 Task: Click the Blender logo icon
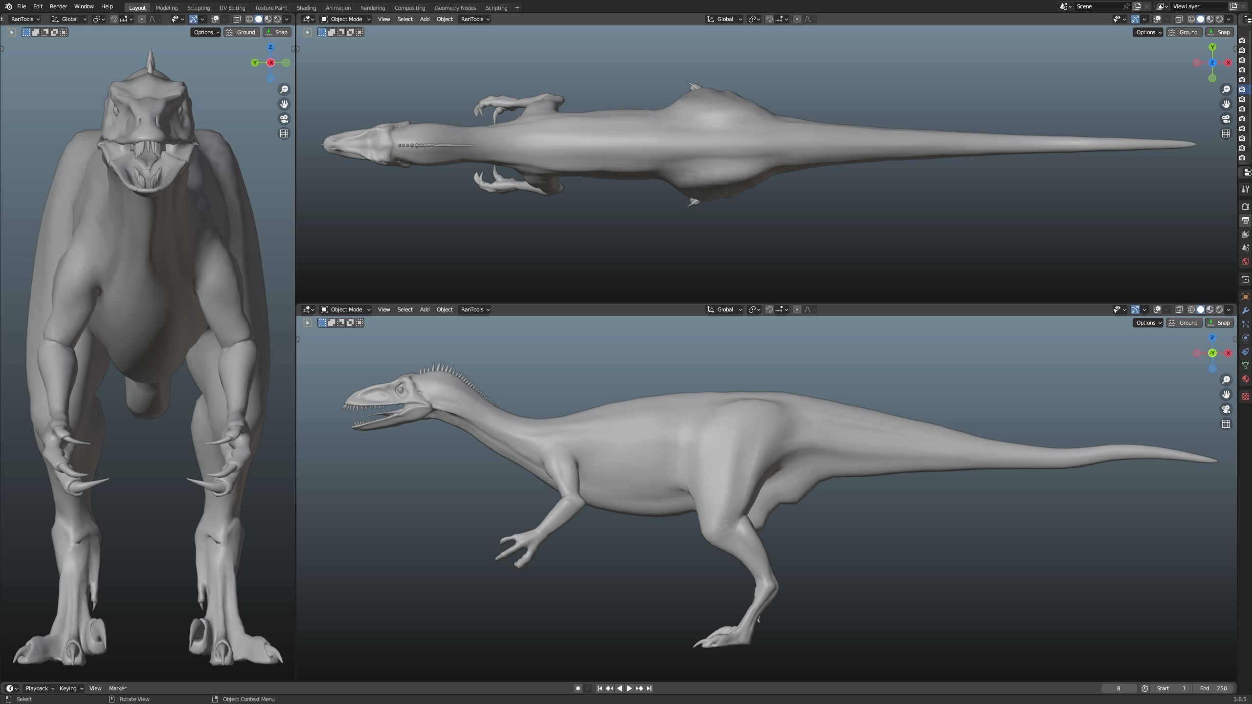[x=8, y=6]
